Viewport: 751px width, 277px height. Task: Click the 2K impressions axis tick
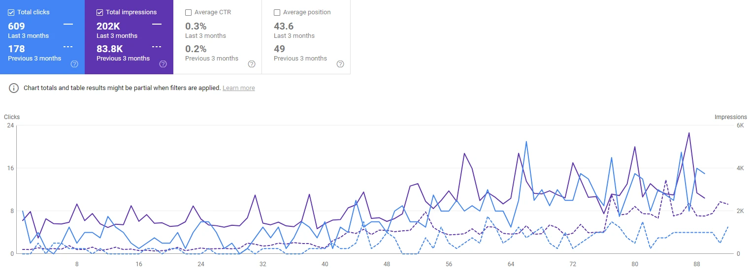point(740,211)
